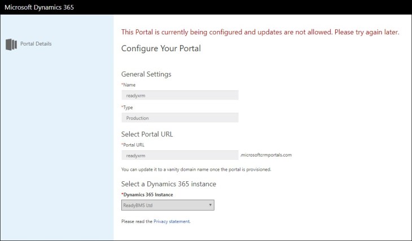Screen dimensions: 412x241
Task: Open Portal Details in left navigation
Action: coord(36,44)
